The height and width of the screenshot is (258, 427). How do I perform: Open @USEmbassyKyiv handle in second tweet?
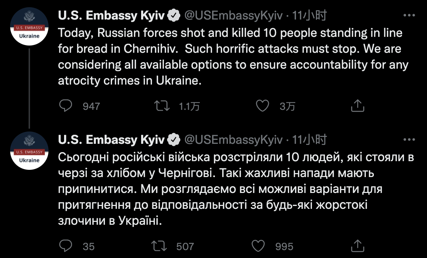(x=233, y=139)
